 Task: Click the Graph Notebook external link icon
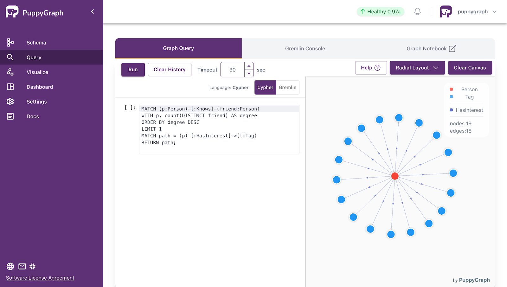(x=452, y=48)
